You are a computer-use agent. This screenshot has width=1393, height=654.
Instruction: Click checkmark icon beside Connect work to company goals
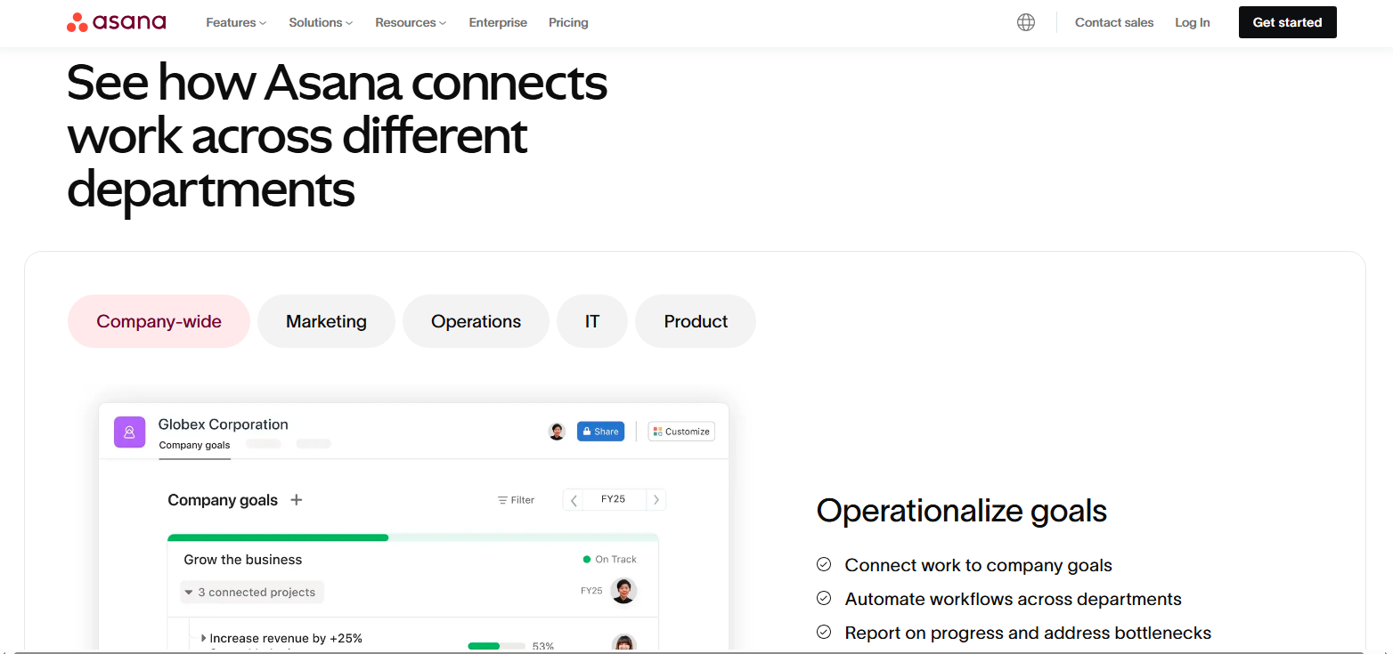coord(824,564)
